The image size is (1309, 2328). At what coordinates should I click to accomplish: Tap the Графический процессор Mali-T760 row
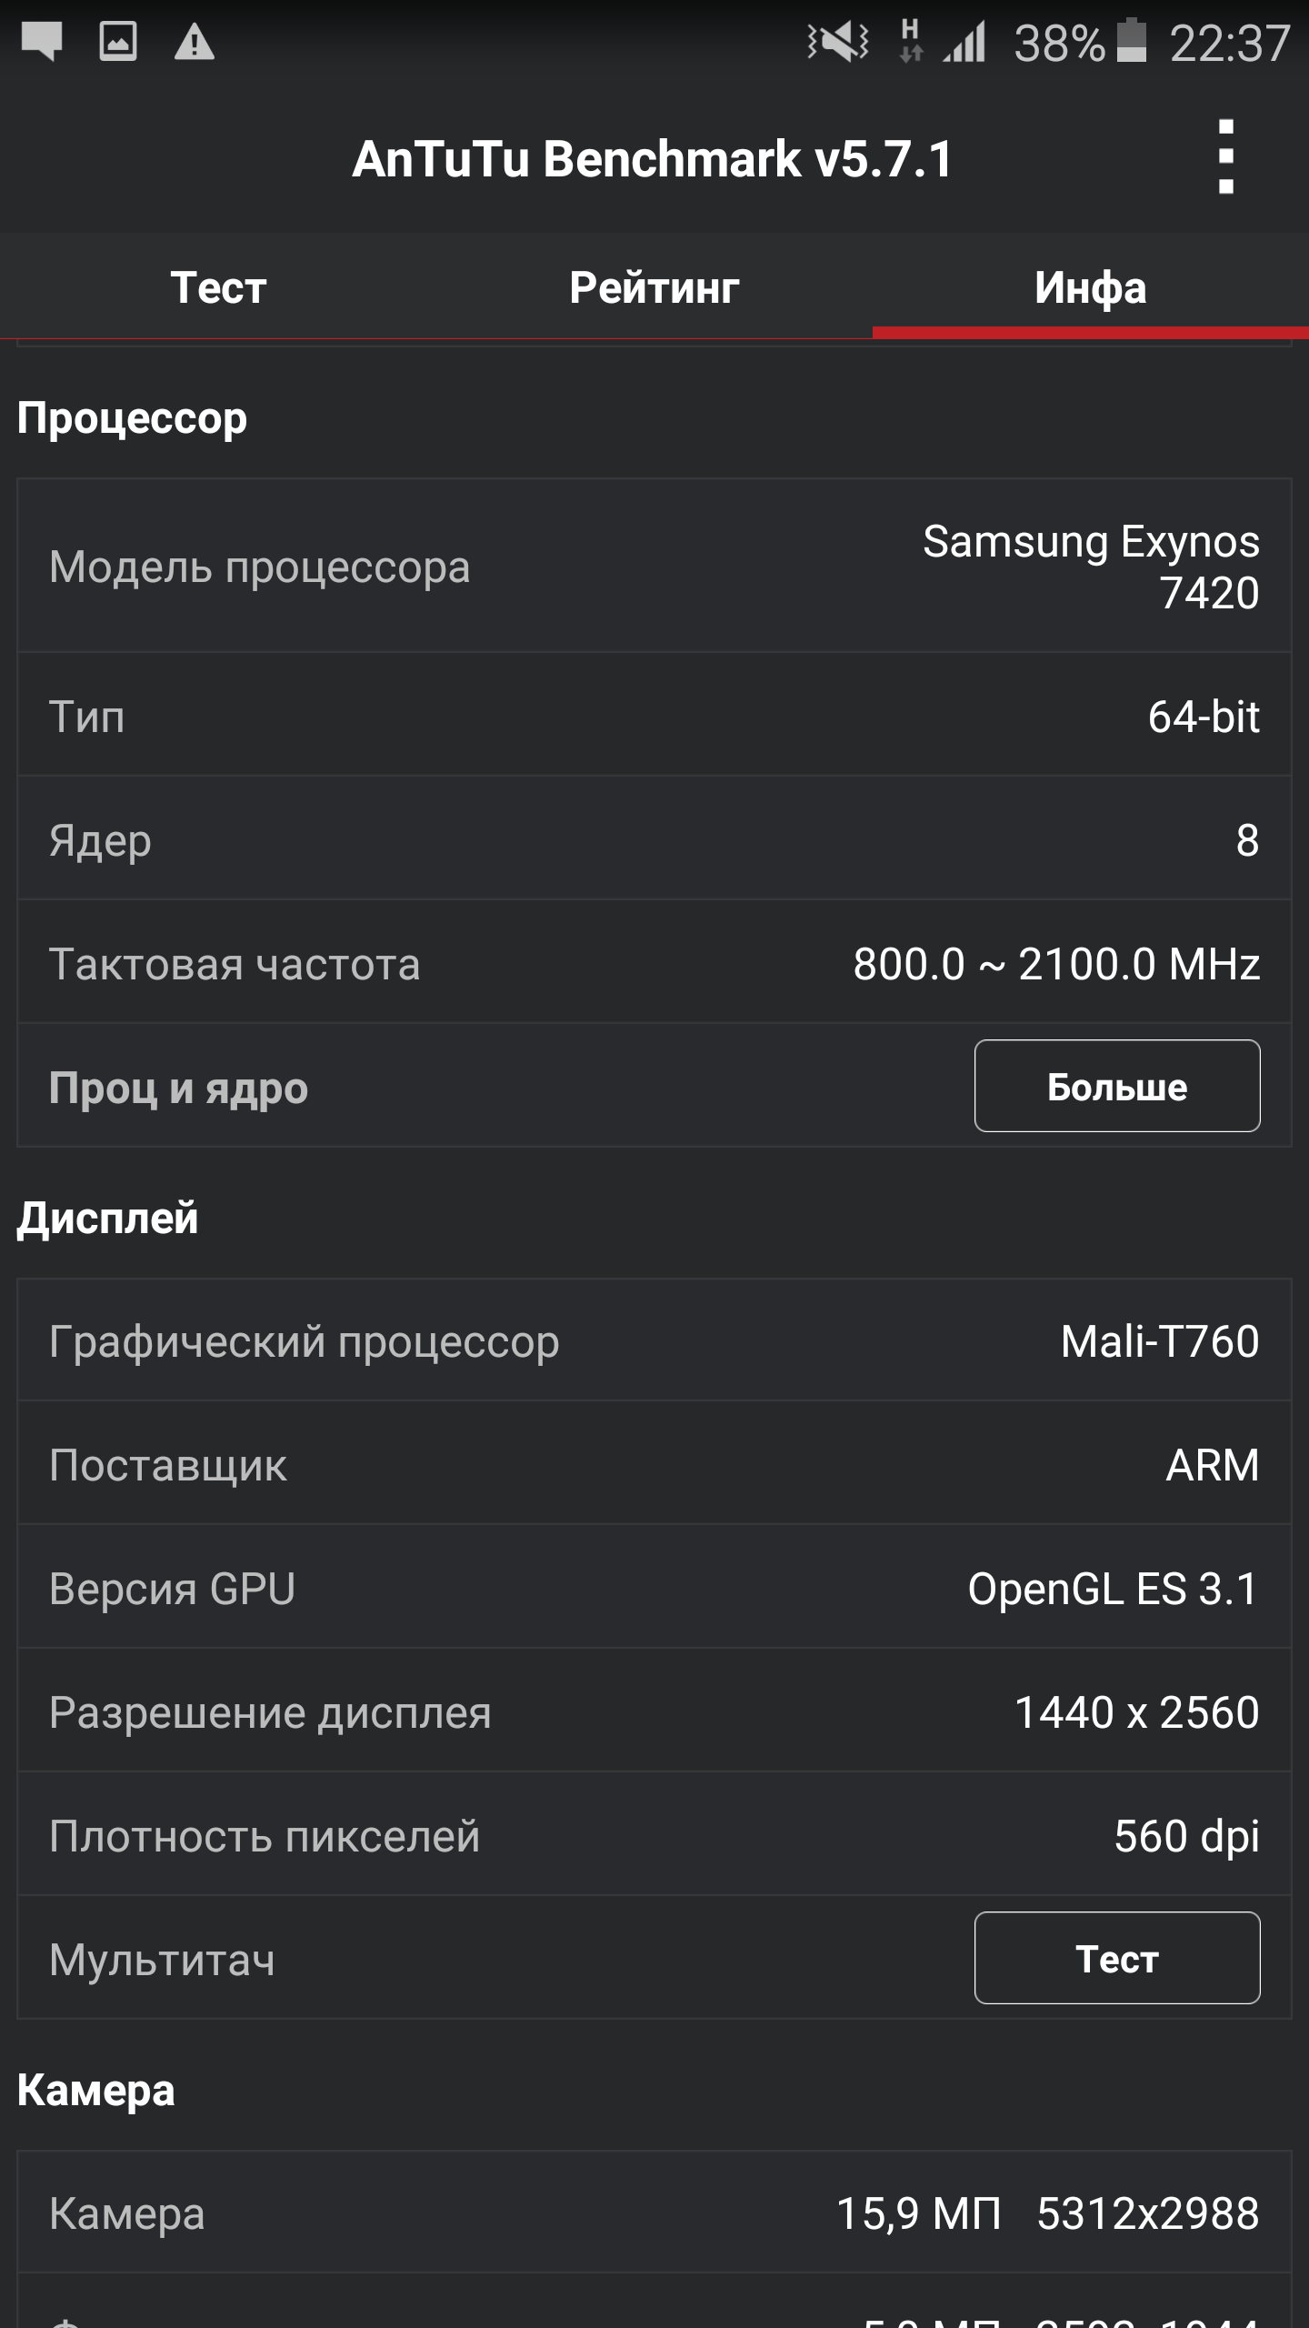(654, 1341)
